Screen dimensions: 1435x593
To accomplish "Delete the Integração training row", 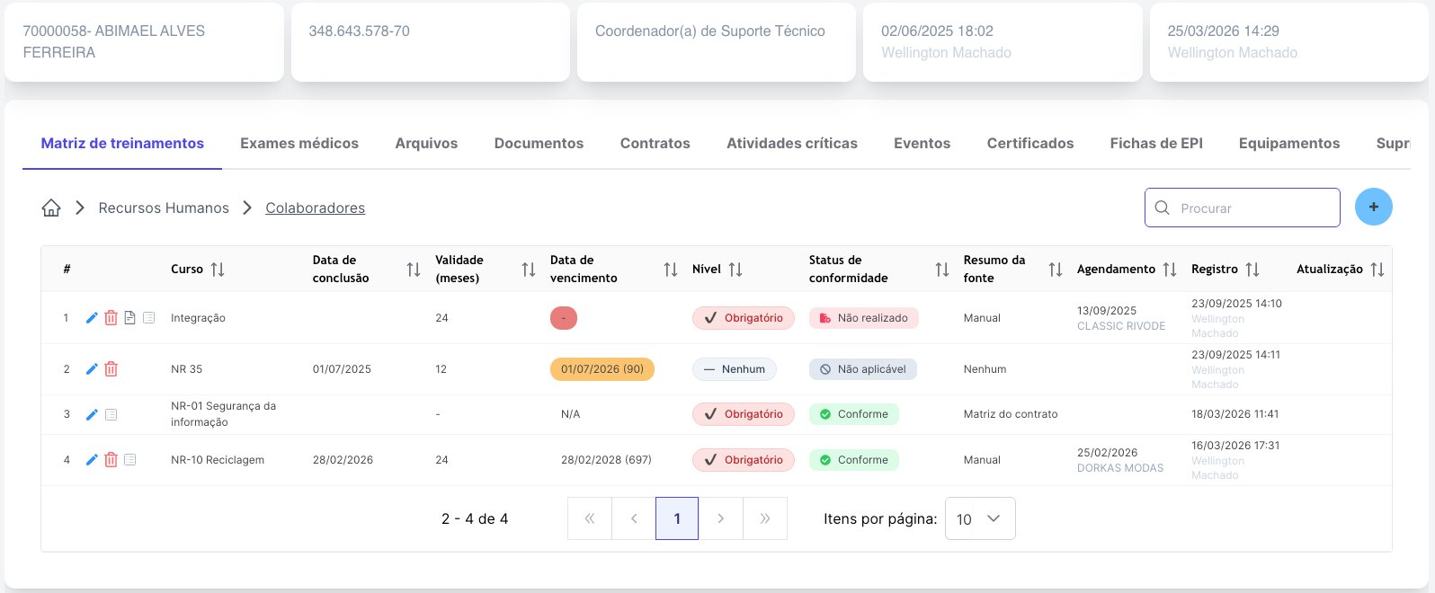I will pos(111,318).
